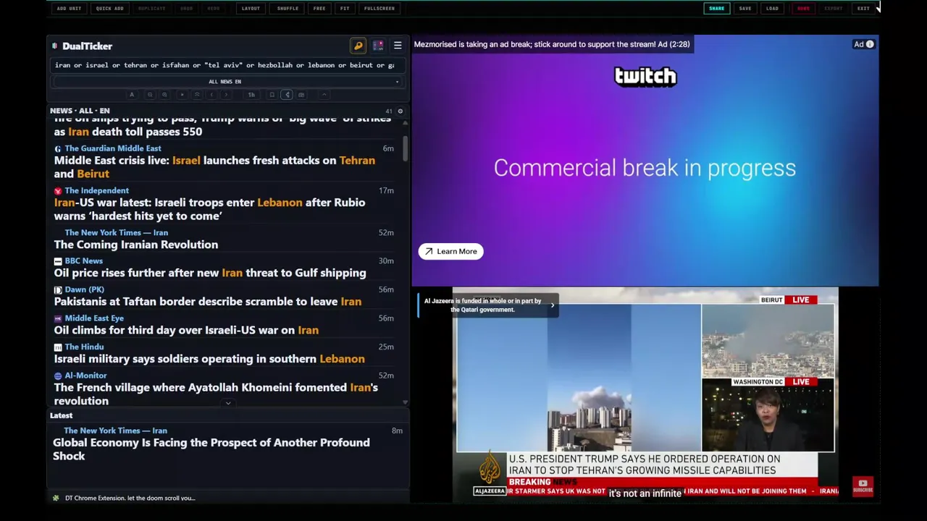Click the SHARE button

[716, 9]
